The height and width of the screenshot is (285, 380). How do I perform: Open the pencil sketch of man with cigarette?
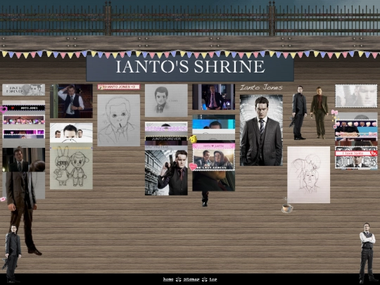pos(118,120)
